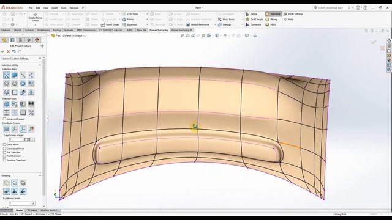The width and height of the screenshot is (392, 220).
Task: Open the Tools menu
Action: coord(64,8)
